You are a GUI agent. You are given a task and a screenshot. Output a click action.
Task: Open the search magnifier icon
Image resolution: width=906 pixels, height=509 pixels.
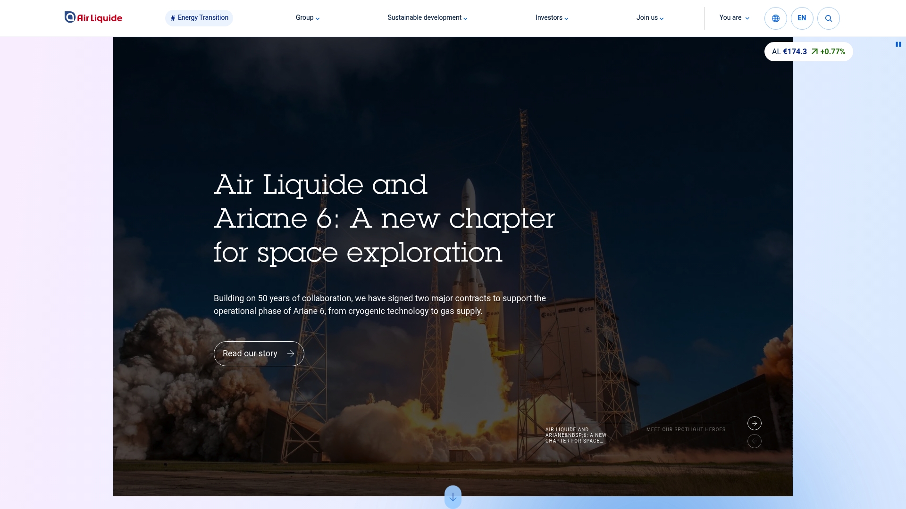(828, 18)
